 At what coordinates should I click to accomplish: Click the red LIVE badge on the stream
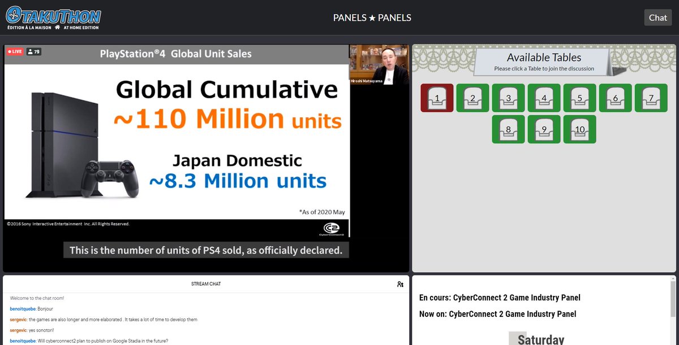click(x=14, y=51)
